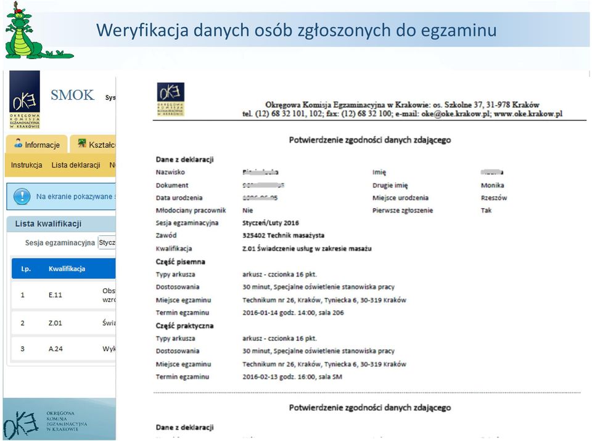Click the blackboard icon on the Kształcenie tab

click(81, 143)
